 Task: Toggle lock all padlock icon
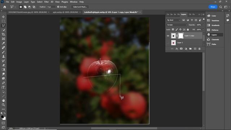[188, 30]
